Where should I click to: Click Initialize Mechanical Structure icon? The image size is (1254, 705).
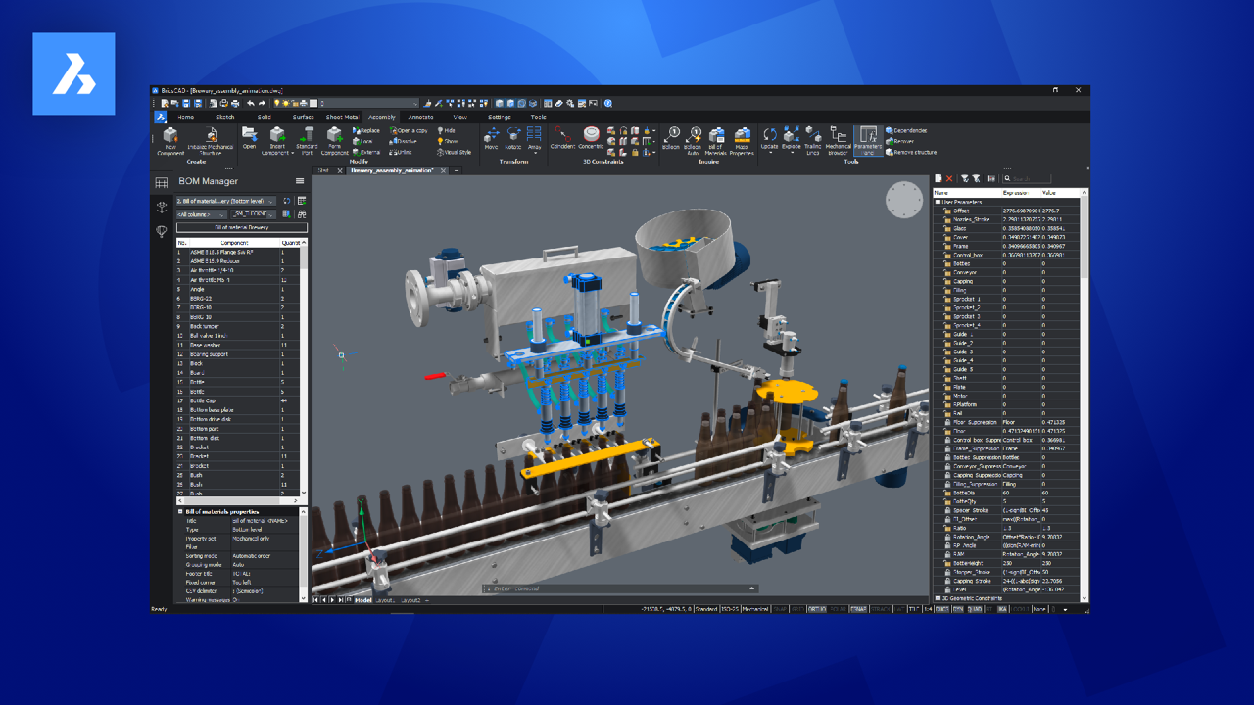211,140
